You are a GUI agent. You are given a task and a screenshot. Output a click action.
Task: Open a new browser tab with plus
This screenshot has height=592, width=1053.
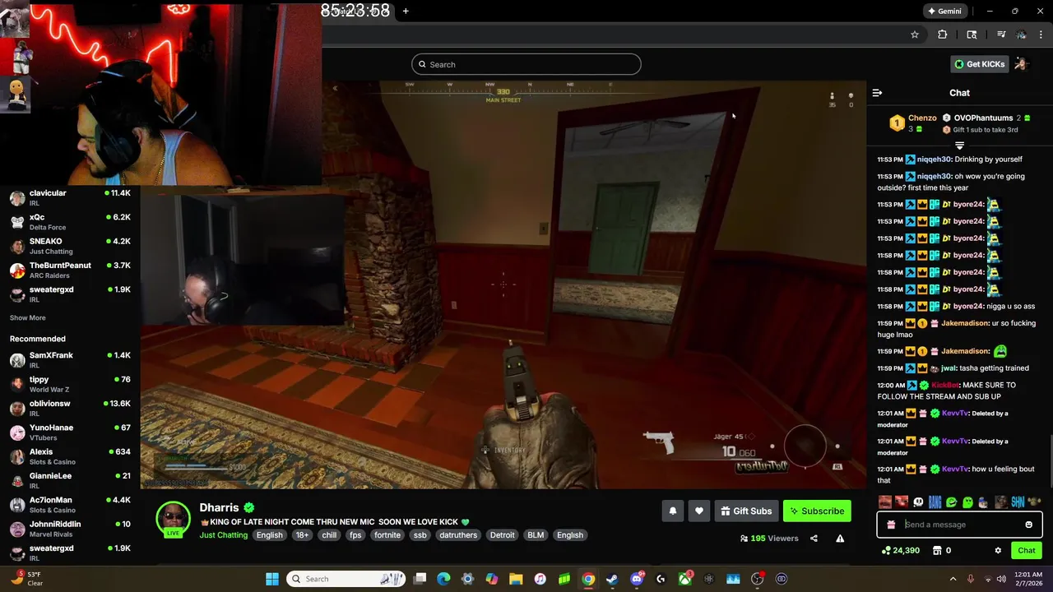[406, 11]
